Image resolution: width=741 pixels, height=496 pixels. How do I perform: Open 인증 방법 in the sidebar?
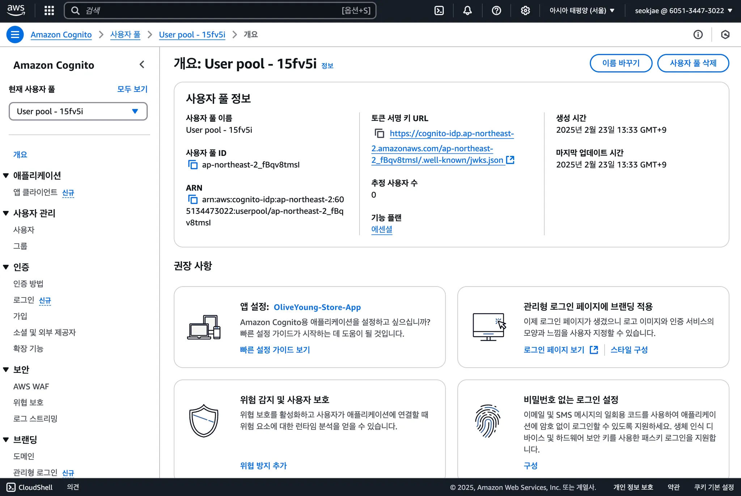(28, 284)
